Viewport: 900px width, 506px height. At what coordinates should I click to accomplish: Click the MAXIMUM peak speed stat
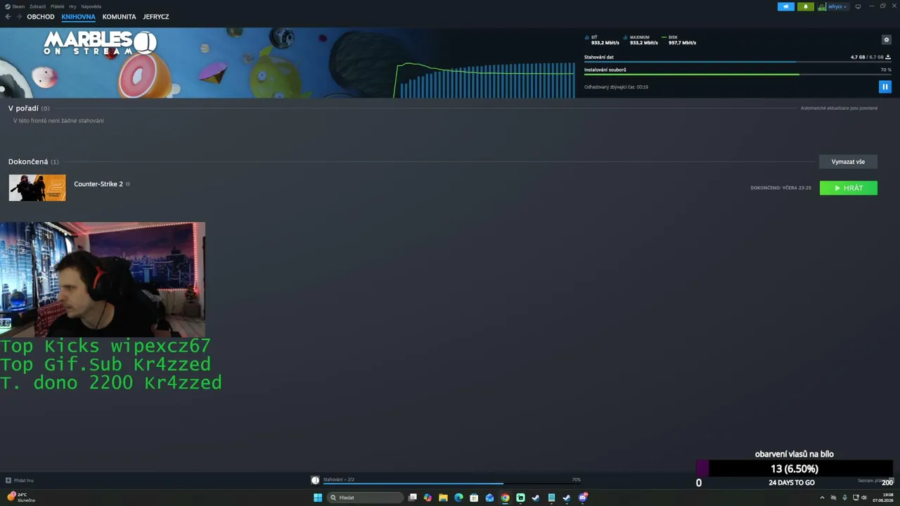coord(641,40)
